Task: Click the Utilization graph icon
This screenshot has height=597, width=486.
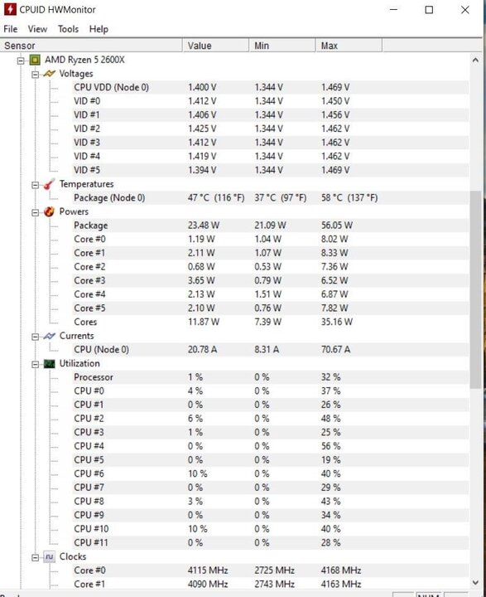Action: click(x=50, y=364)
